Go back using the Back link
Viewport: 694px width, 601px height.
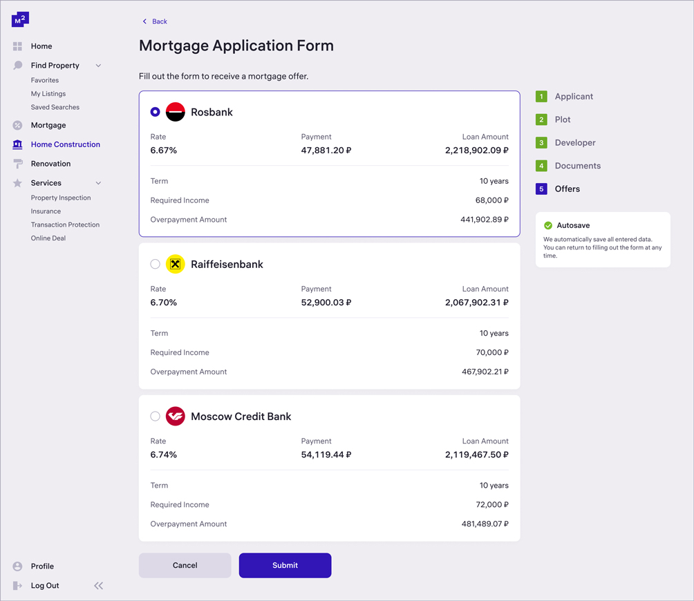[155, 21]
